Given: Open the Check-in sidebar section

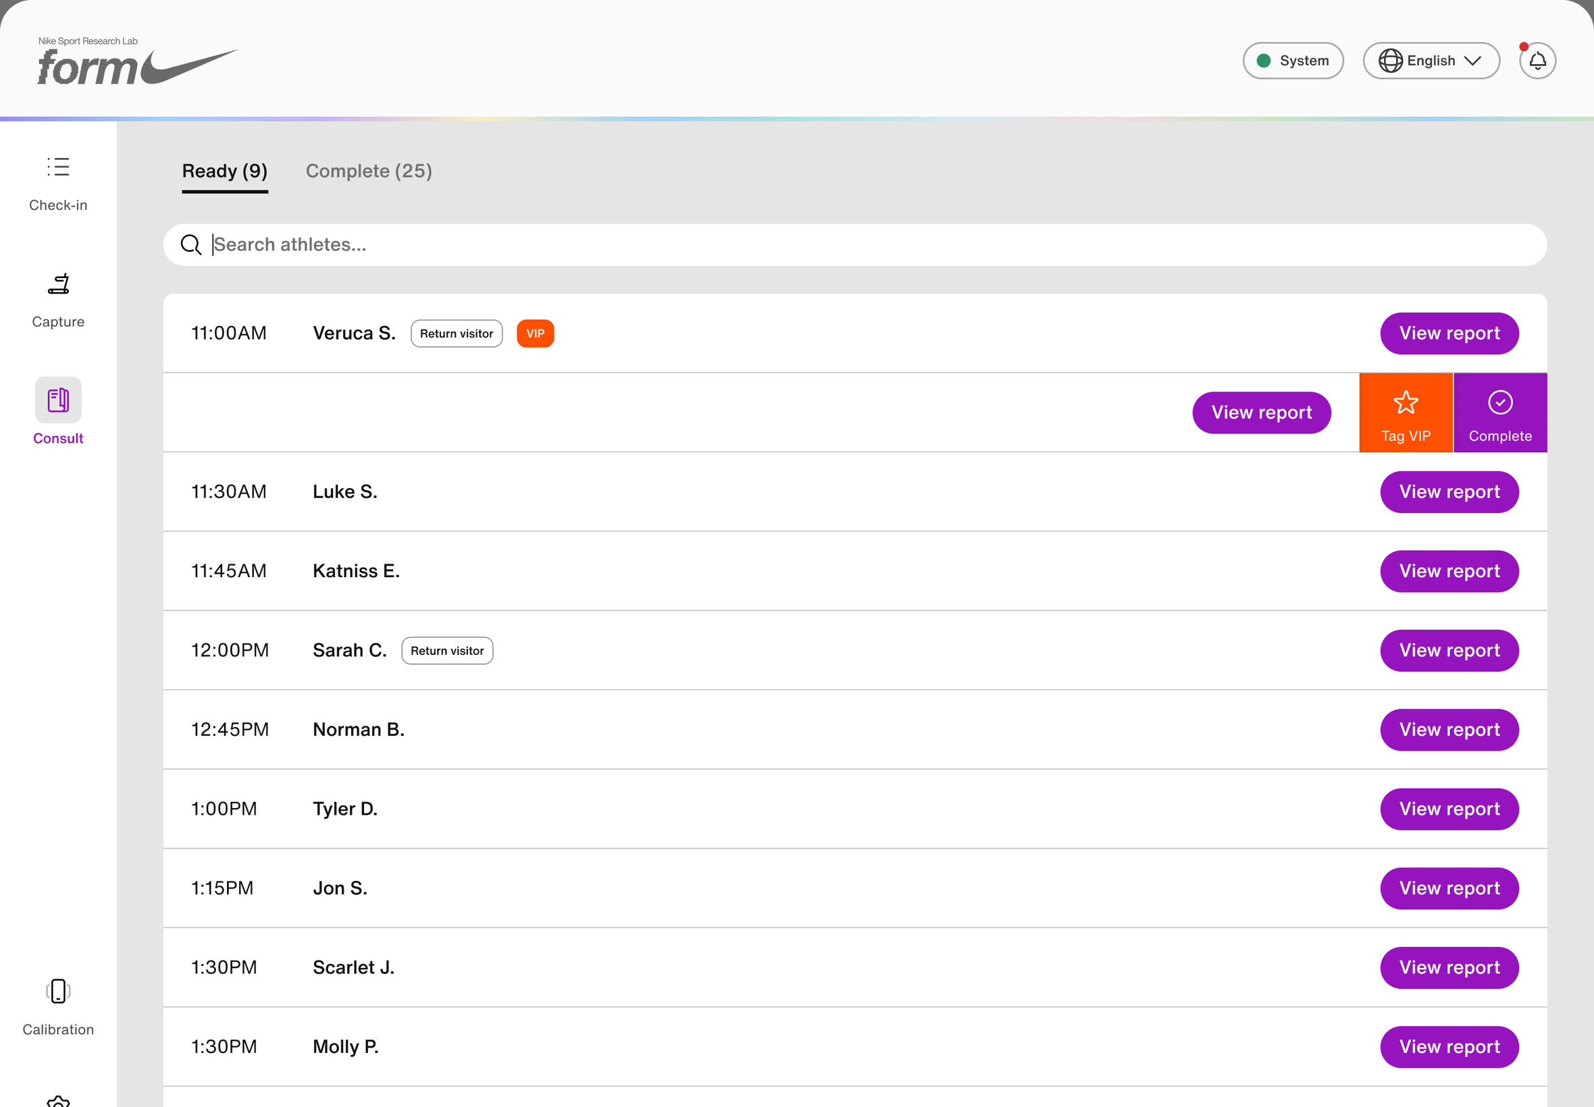Looking at the screenshot, I should pos(58,184).
